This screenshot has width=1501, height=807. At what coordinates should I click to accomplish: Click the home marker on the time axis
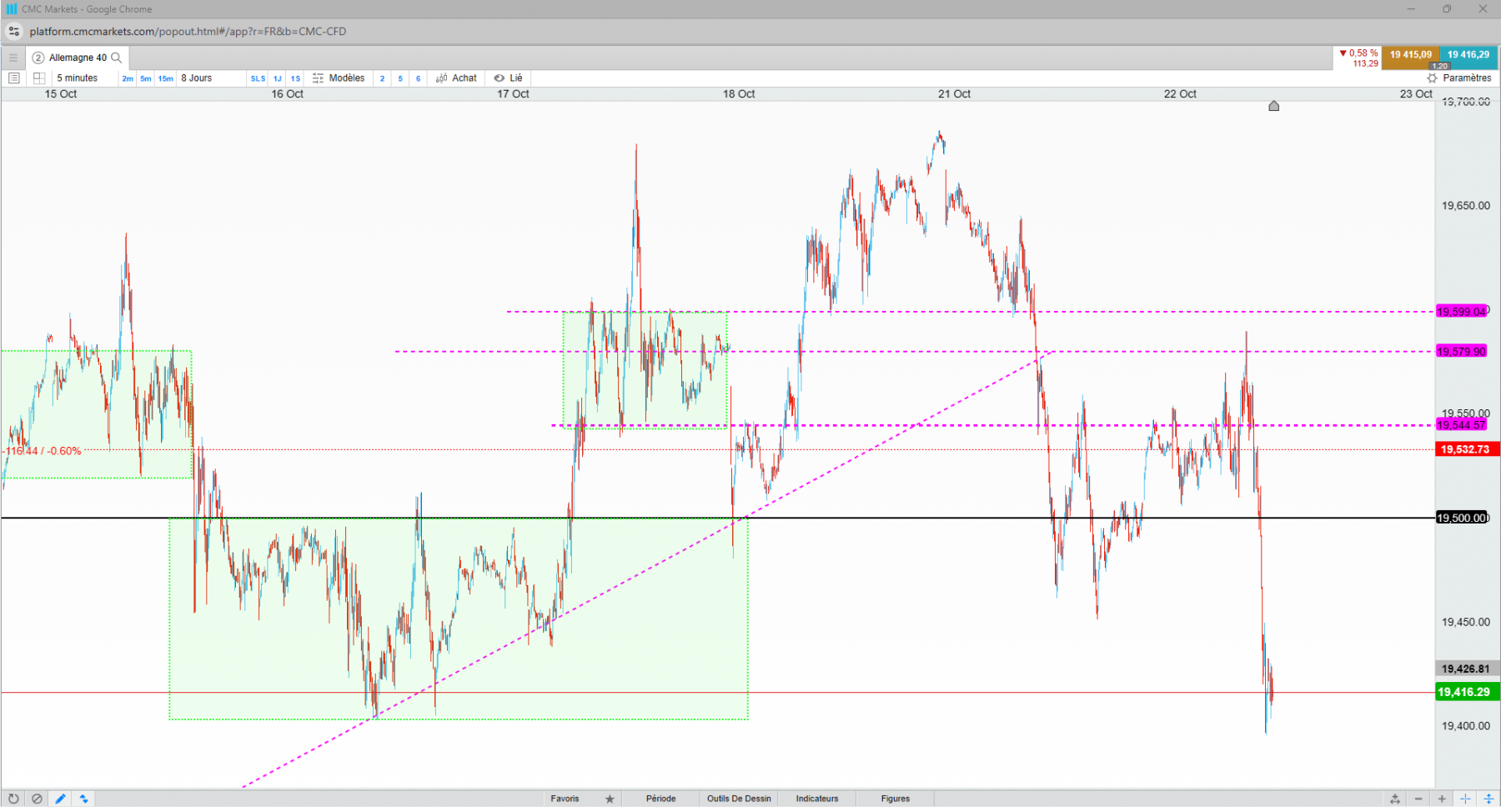(1273, 106)
